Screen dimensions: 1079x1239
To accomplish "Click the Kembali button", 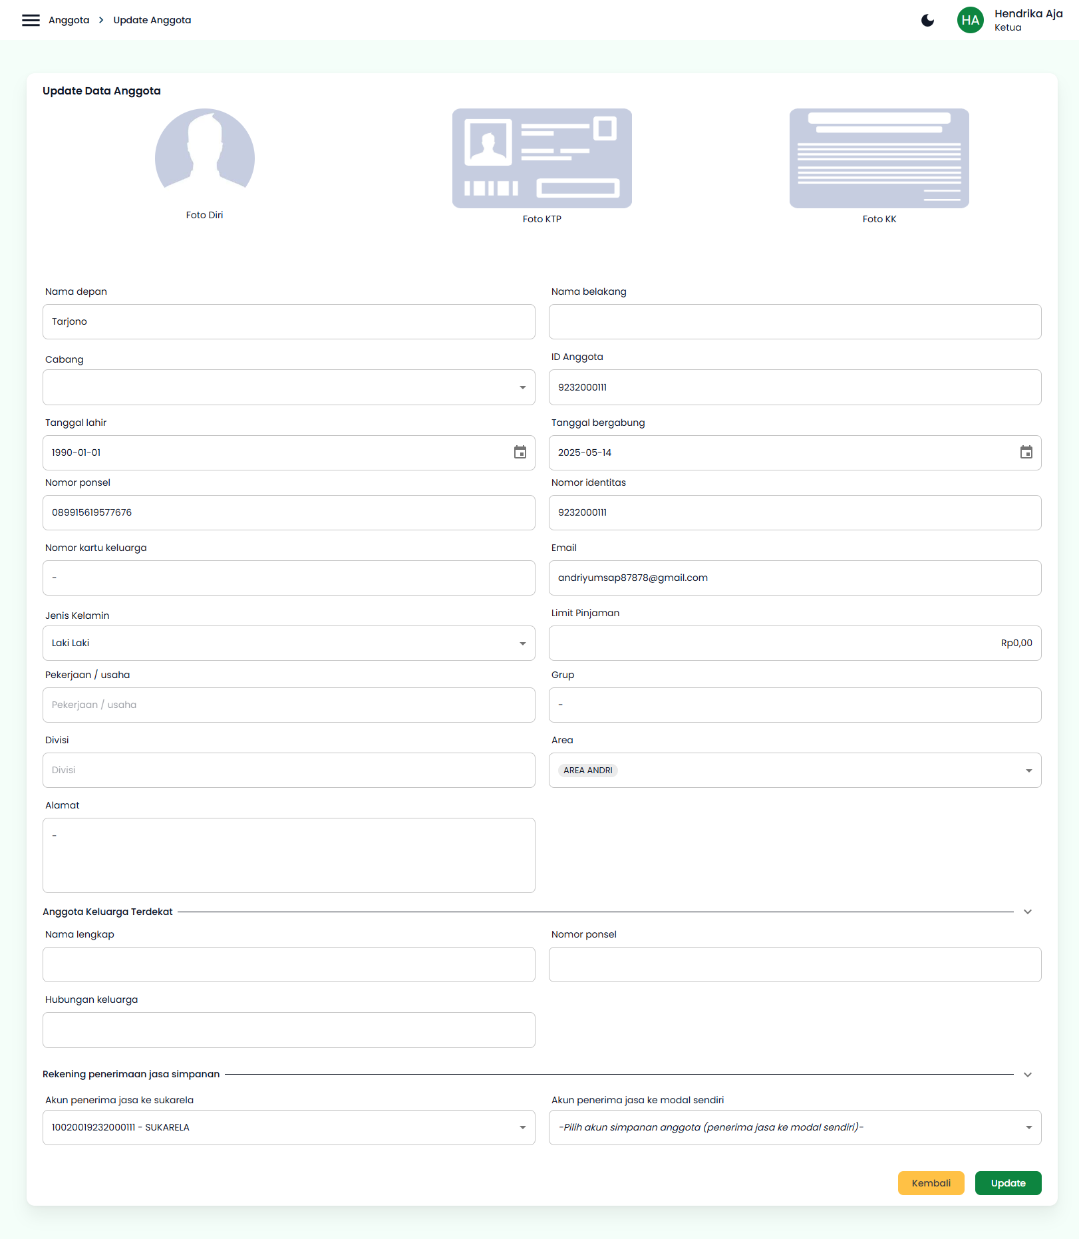I will (931, 1183).
